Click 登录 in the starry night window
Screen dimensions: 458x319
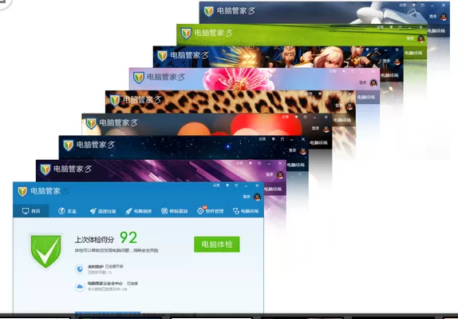[292, 150]
